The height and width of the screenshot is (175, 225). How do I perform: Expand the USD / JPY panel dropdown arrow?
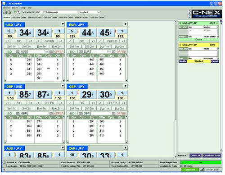pyautogui.click(x=63, y=24)
